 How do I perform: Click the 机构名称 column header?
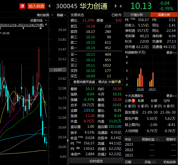click(169, 162)
